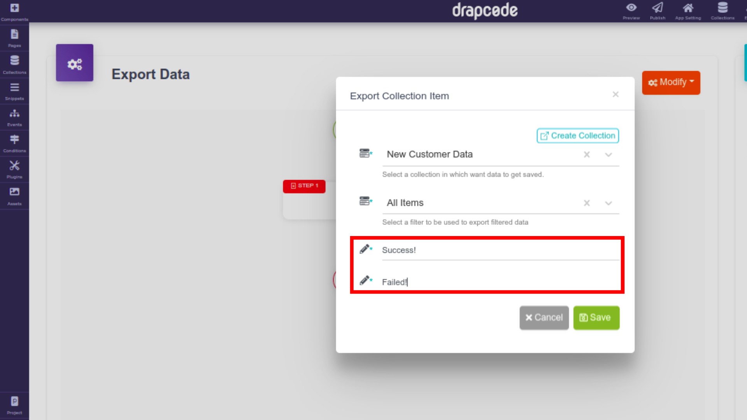Open Collections from the top bar
The height and width of the screenshot is (420, 747).
pyautogui.click(x=722, y=11)
